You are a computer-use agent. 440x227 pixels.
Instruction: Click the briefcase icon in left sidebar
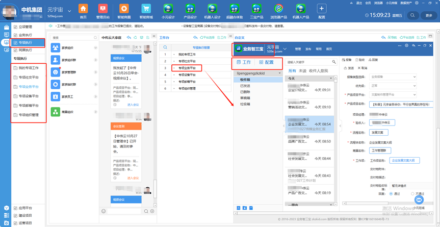(6, 27)
